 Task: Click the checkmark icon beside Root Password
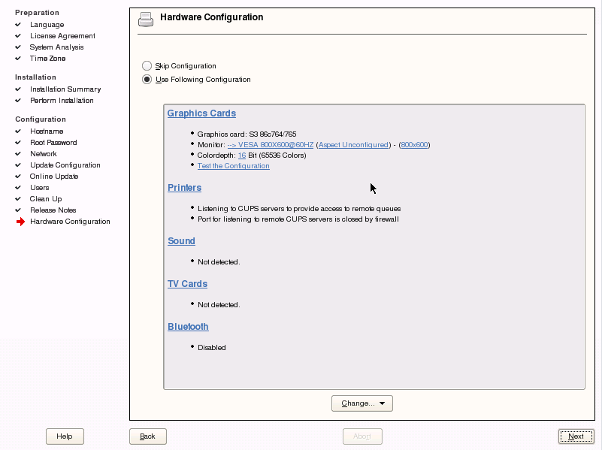pos(18,143)
